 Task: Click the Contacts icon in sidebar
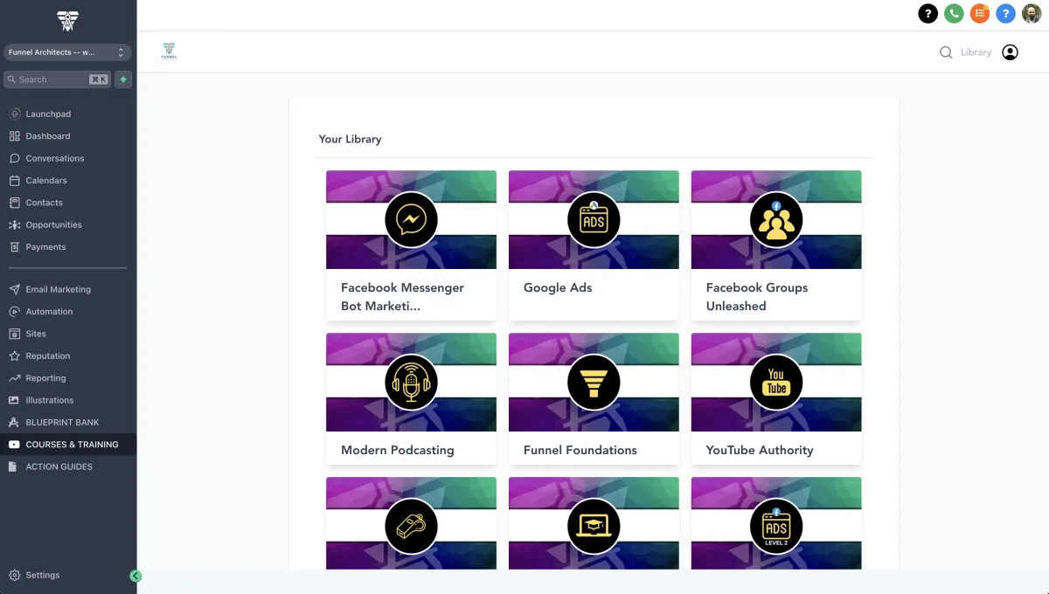[14, 203]
